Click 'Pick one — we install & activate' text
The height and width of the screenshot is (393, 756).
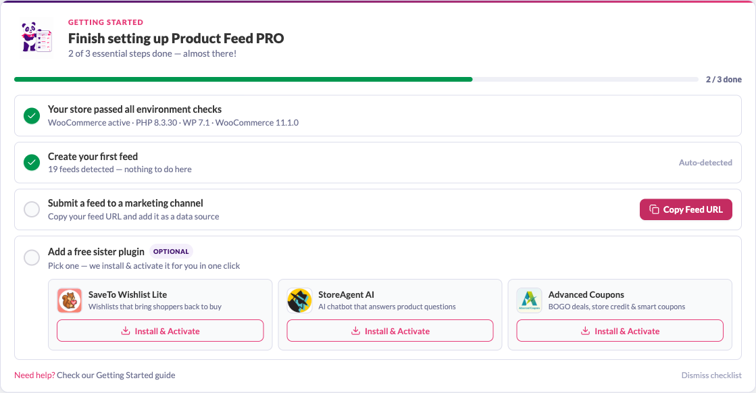144,266
